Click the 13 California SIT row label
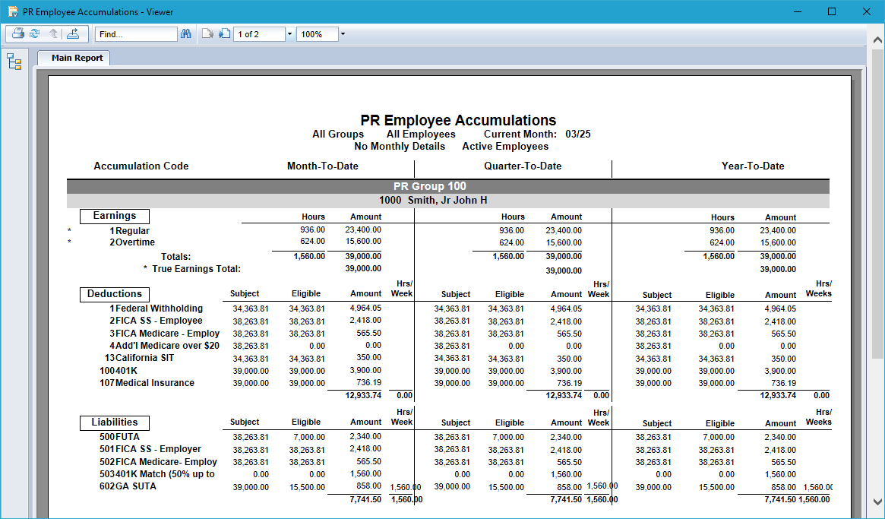 point(139,358)
